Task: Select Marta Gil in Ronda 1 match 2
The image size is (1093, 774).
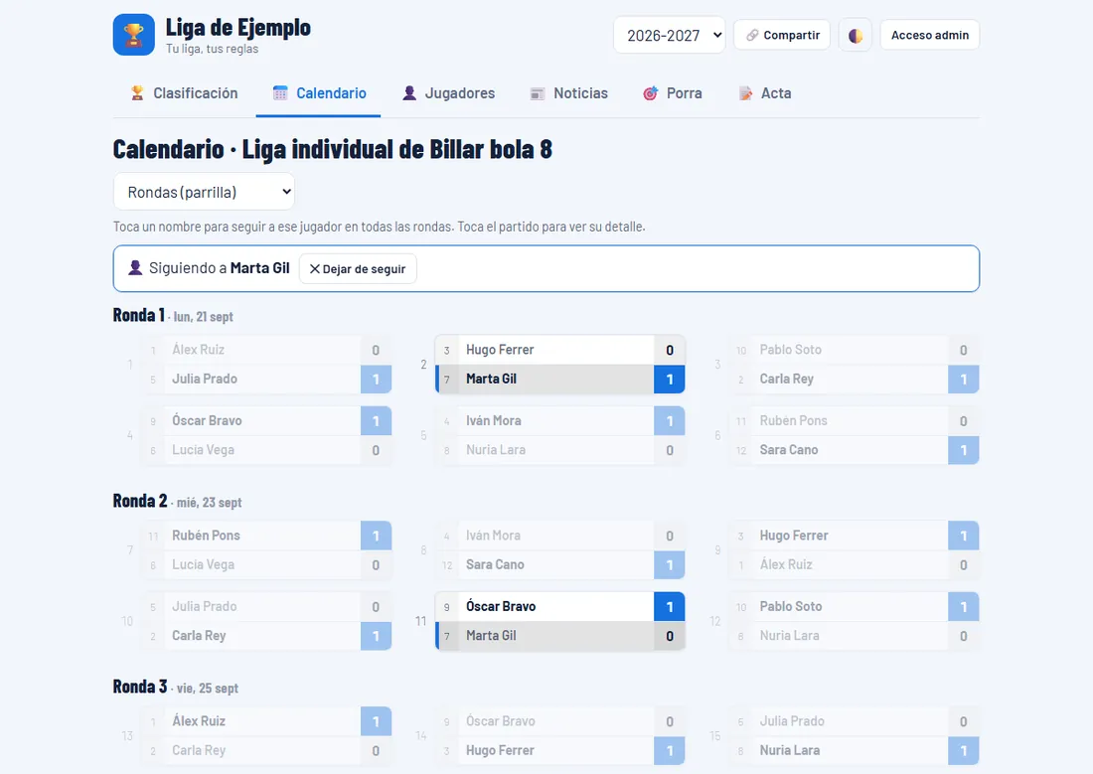Action: click(491, 380)
